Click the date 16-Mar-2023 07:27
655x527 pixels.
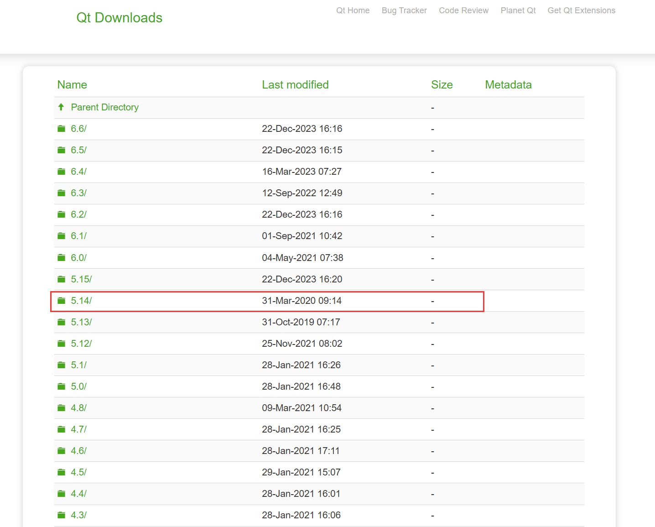(x=302, y=172)
